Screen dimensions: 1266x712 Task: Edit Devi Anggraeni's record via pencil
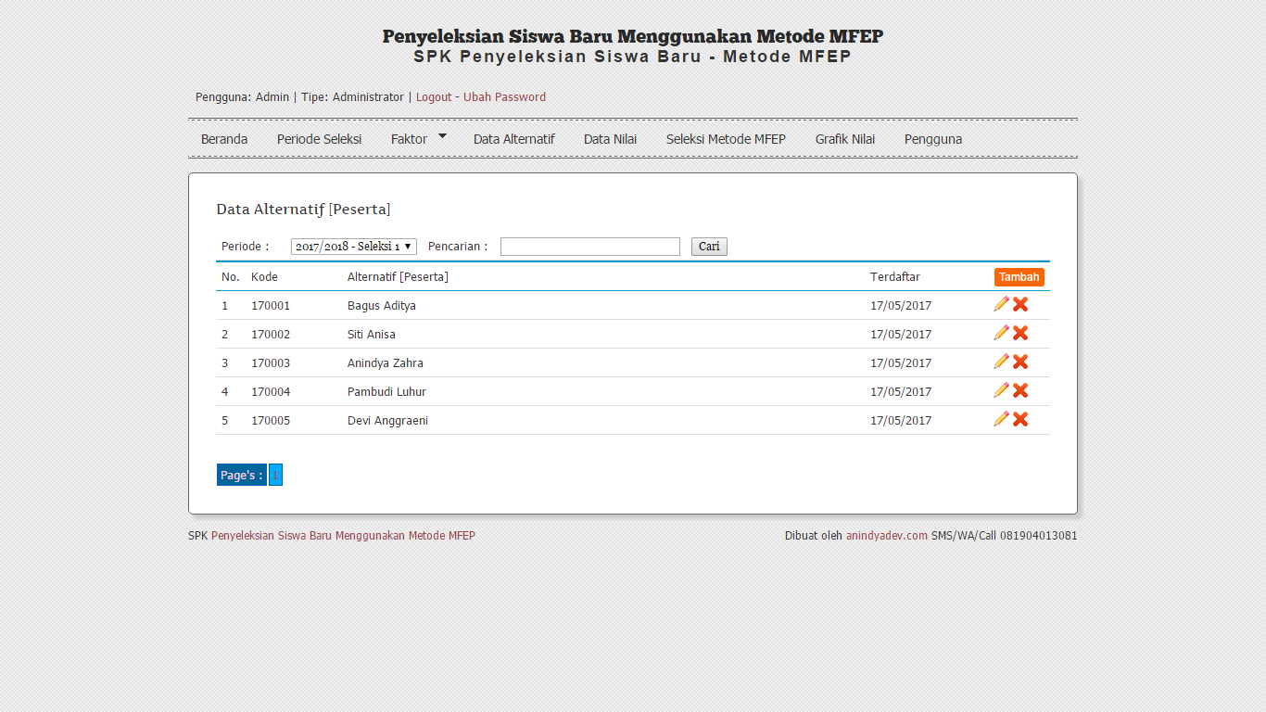click(1001, 419)
